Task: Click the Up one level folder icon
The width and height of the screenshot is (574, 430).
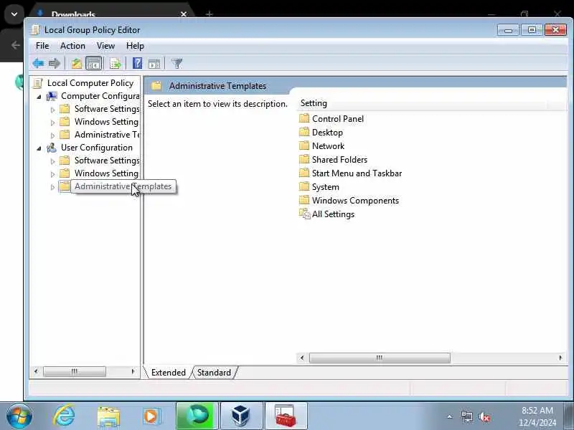Action: (77, 64)
